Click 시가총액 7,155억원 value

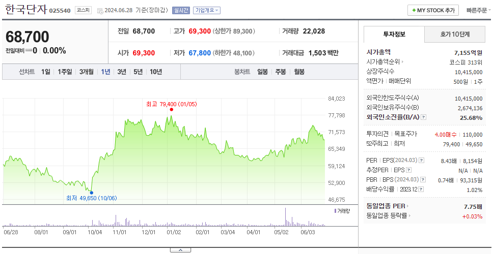(468, 53)
